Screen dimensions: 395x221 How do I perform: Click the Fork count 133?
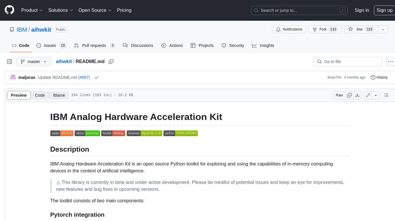333,30
